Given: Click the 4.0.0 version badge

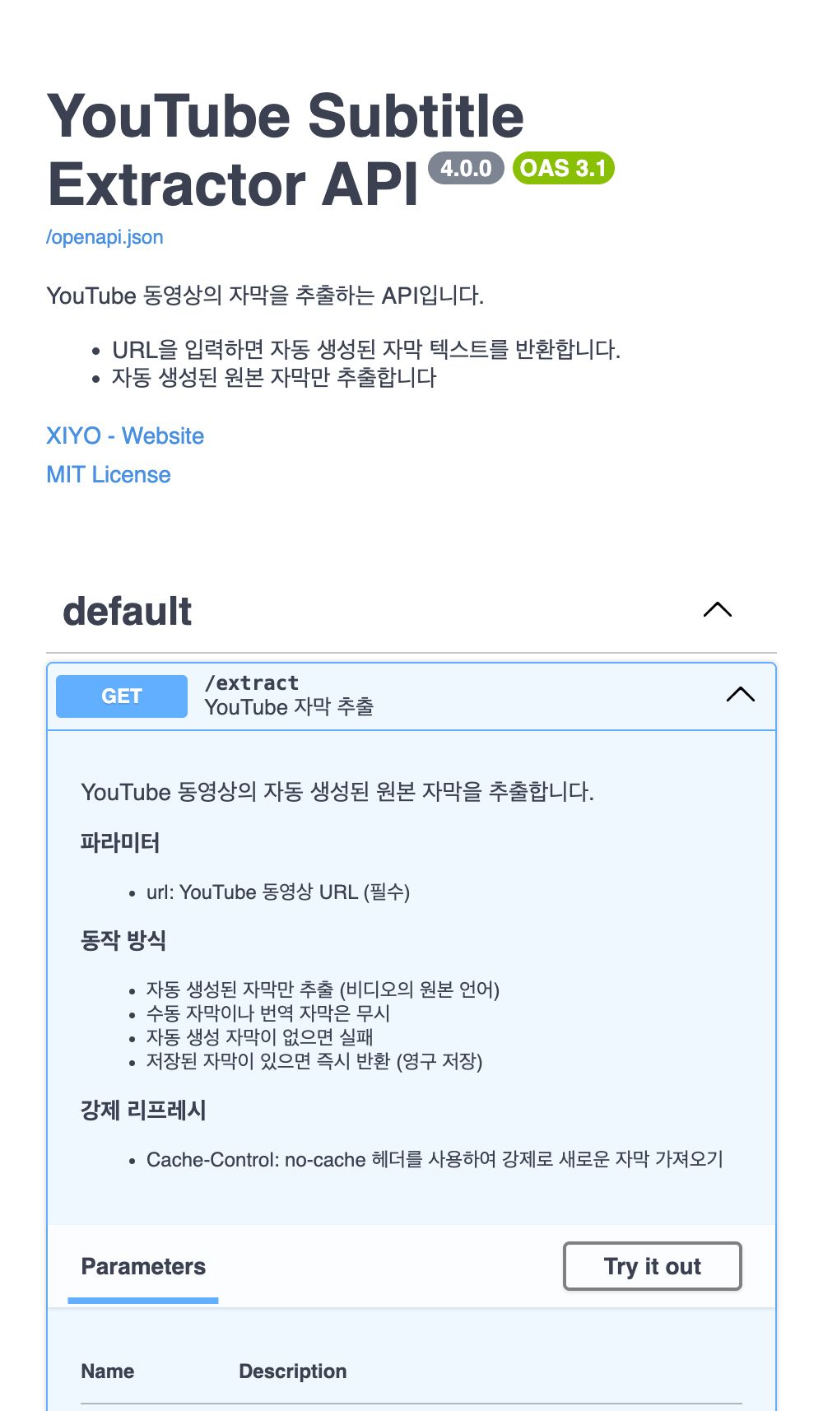Looking at the screenshot, I should 466,168.
